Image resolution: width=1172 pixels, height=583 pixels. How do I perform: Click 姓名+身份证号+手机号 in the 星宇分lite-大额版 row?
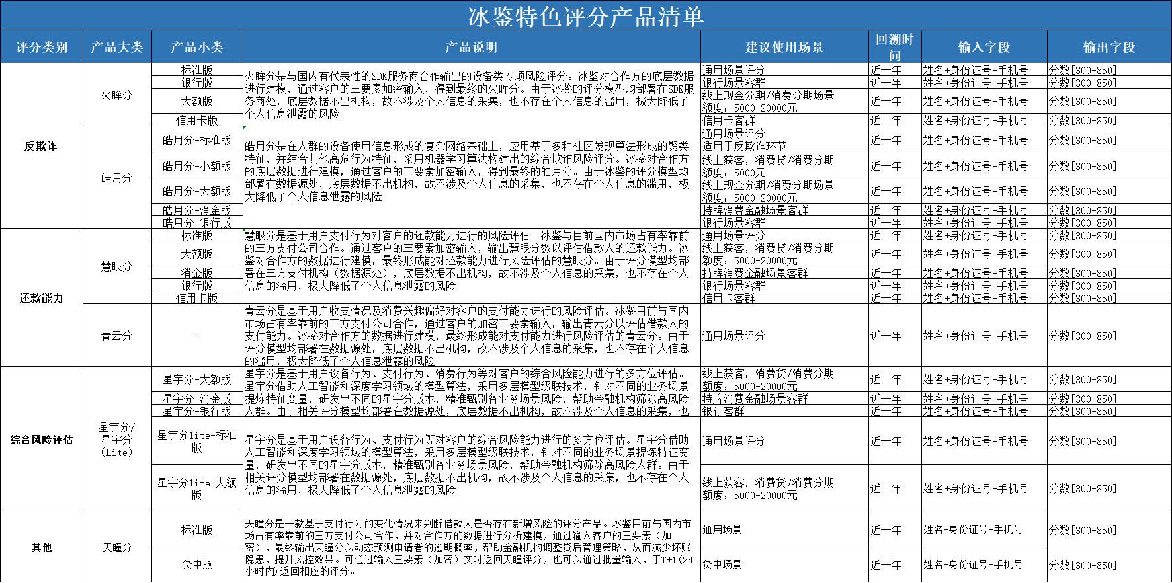tap(984, 488)
